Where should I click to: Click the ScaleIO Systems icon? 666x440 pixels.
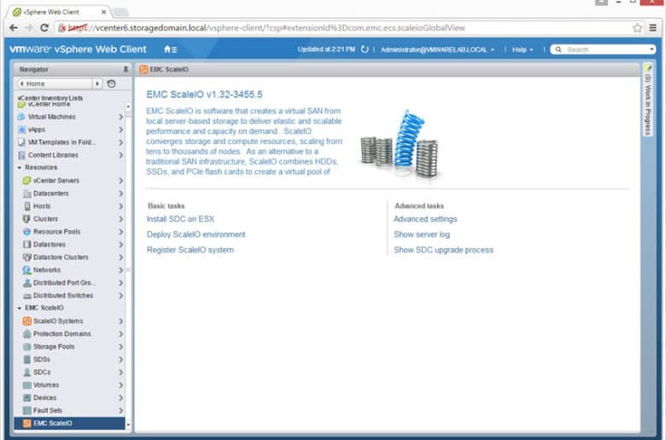(x=26, y=321)
